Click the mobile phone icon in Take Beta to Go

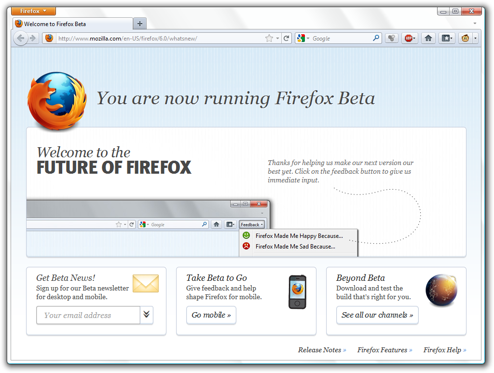tap(297, 292)
